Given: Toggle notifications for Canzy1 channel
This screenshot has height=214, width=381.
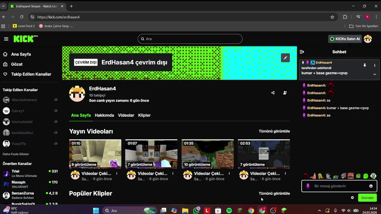Looking at the screenshot, I should 56,111.
